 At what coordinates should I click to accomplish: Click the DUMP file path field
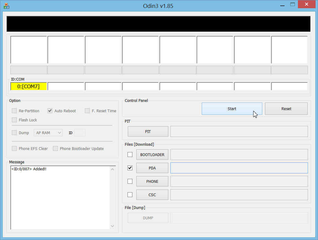point(239,218)
